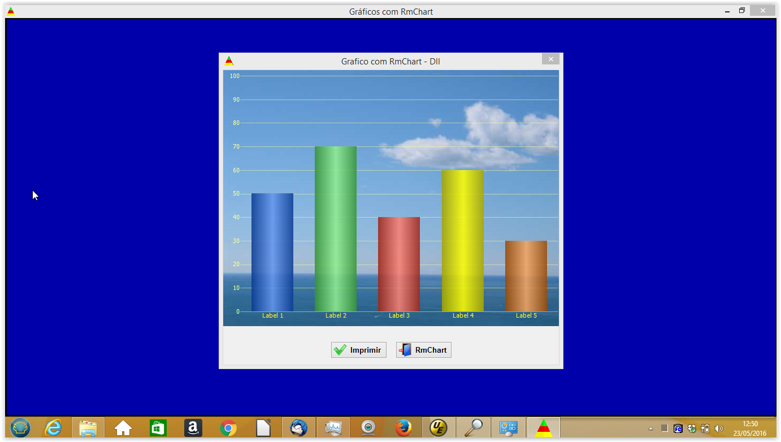Open the webcam app in the taskbar

368,428
